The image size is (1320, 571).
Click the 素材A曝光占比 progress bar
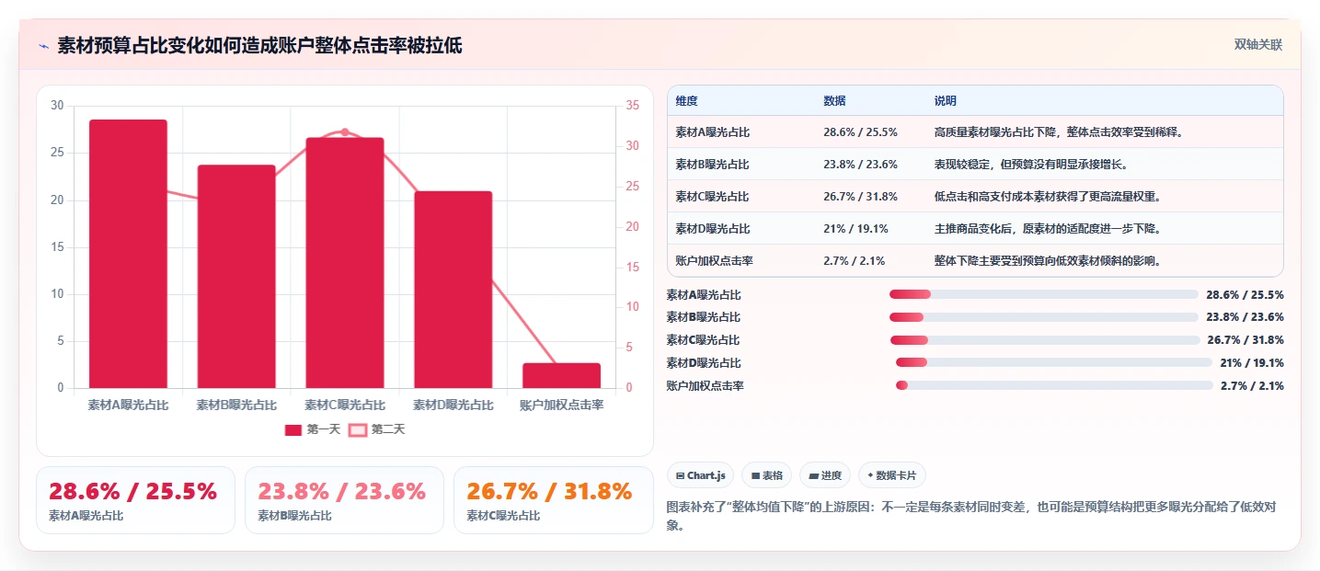[1043, 294]
